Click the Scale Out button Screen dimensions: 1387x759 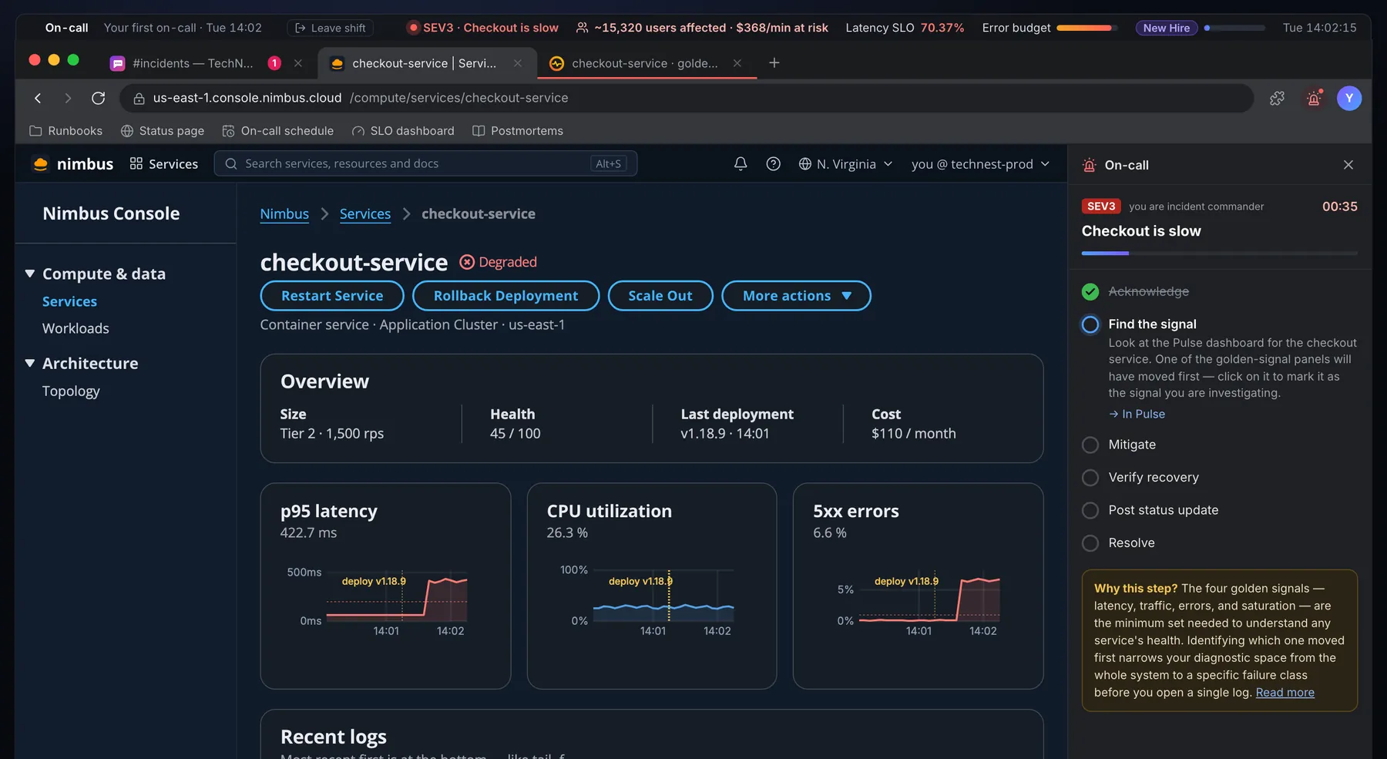pos(660,296)
